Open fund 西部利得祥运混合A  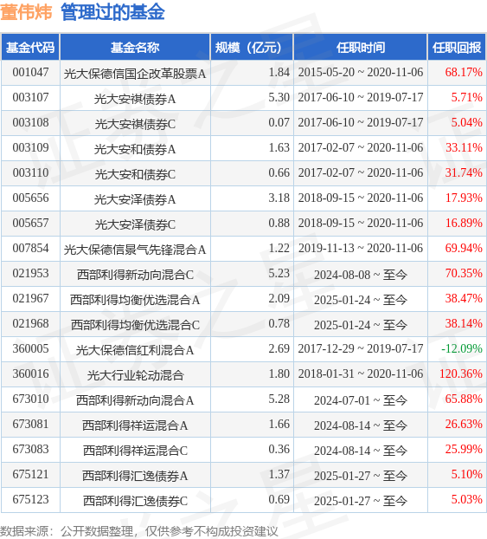135,425
